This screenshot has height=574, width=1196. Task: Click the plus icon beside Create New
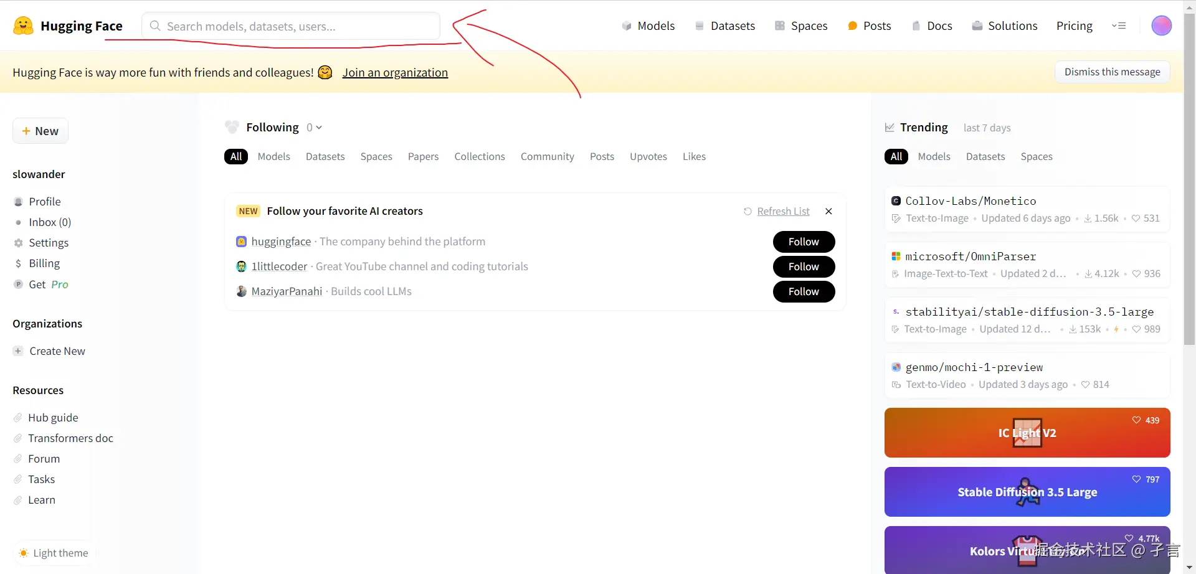[18, 351]
